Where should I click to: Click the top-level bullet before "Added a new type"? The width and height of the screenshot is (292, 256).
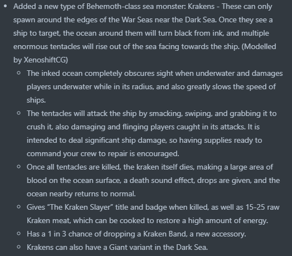6,6
